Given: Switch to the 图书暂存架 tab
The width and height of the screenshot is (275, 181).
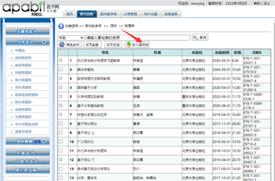Looking at the screenshot, I should point(108,14).
